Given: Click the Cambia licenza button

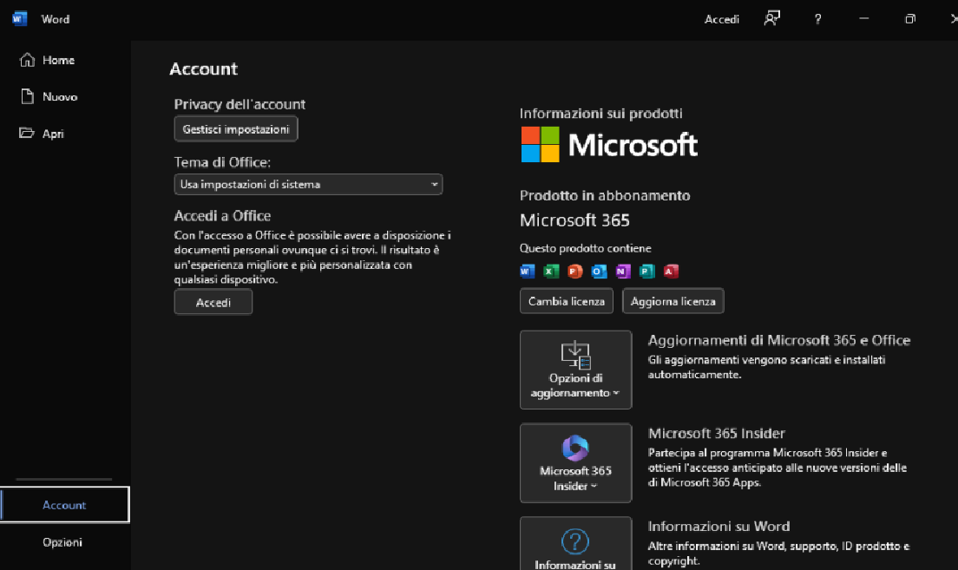Looking at the screenshot, I should [x=567, y=301].
